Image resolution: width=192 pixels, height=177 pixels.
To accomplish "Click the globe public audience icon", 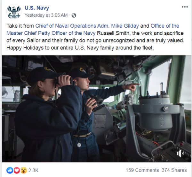I will point(74,15).
